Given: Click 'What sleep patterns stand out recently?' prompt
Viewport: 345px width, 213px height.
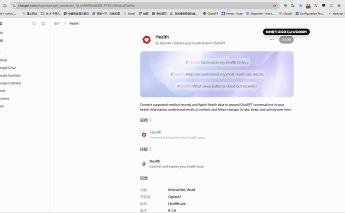Looking at the screenshot, I should (216, 86).
